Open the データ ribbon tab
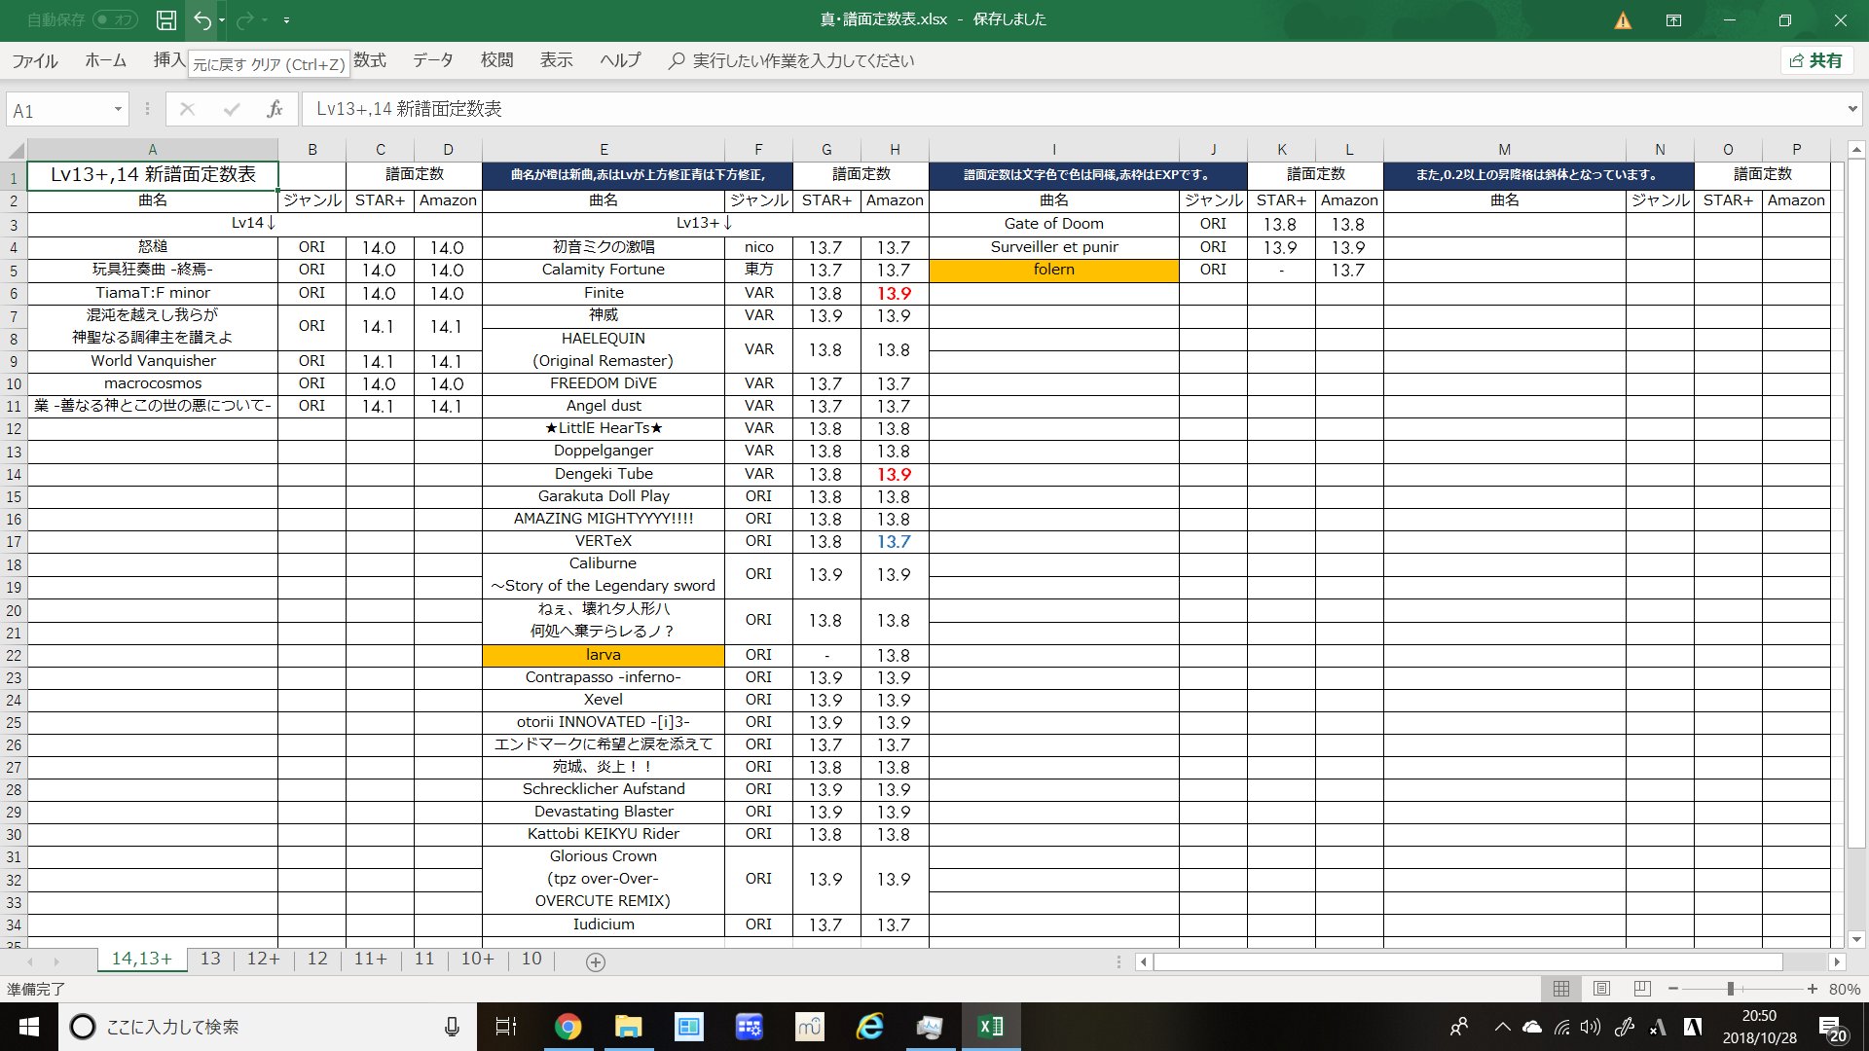Image resolution: width=1869 pixels, height=1051 pixels. click(x=432, y=60)
